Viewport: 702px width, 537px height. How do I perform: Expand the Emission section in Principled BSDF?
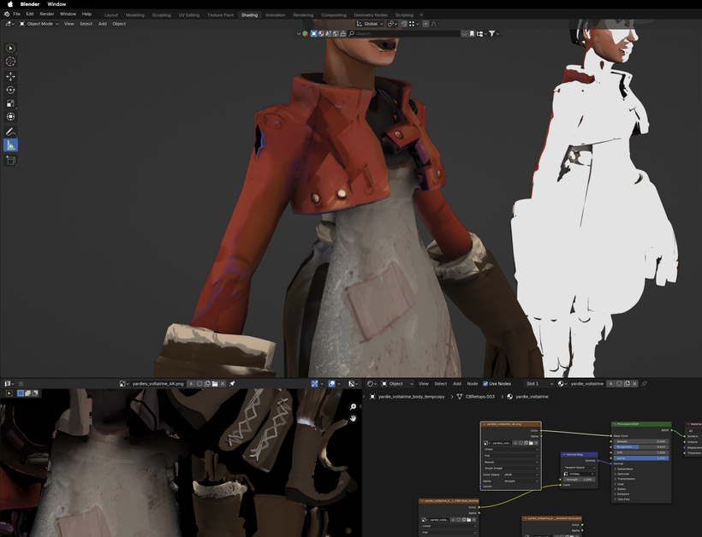point(628,493)
